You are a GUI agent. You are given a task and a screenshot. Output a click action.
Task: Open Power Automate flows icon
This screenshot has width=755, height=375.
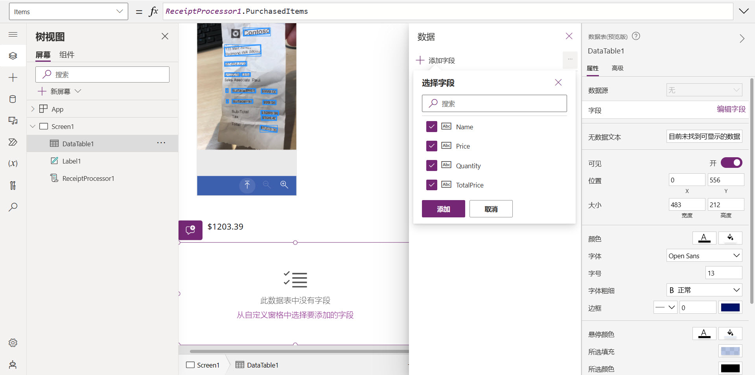pyautogui.click(x=13, y=142)
